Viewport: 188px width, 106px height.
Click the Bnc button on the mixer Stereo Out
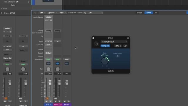tap(56, 99)
